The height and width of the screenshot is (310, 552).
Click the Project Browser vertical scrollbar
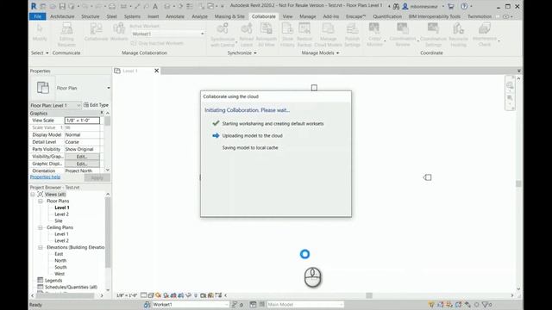pyautogui.click(x=108, y=232)
